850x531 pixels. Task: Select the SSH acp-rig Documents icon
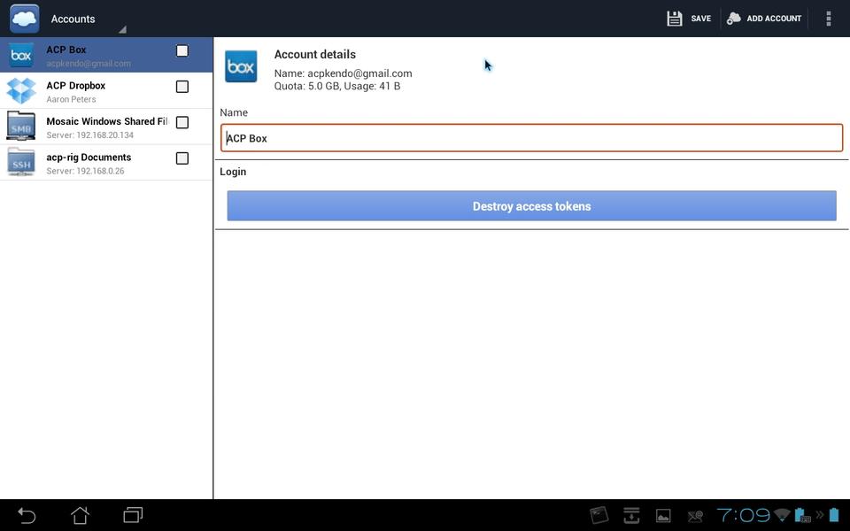21,163
